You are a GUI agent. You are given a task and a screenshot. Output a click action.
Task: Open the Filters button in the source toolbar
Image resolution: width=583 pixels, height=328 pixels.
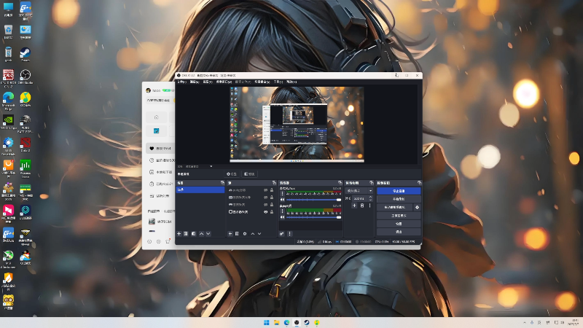(x=249, y=174)
